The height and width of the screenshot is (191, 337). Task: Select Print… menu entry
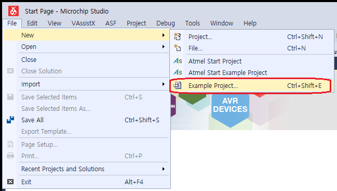(x=86, y=156)
